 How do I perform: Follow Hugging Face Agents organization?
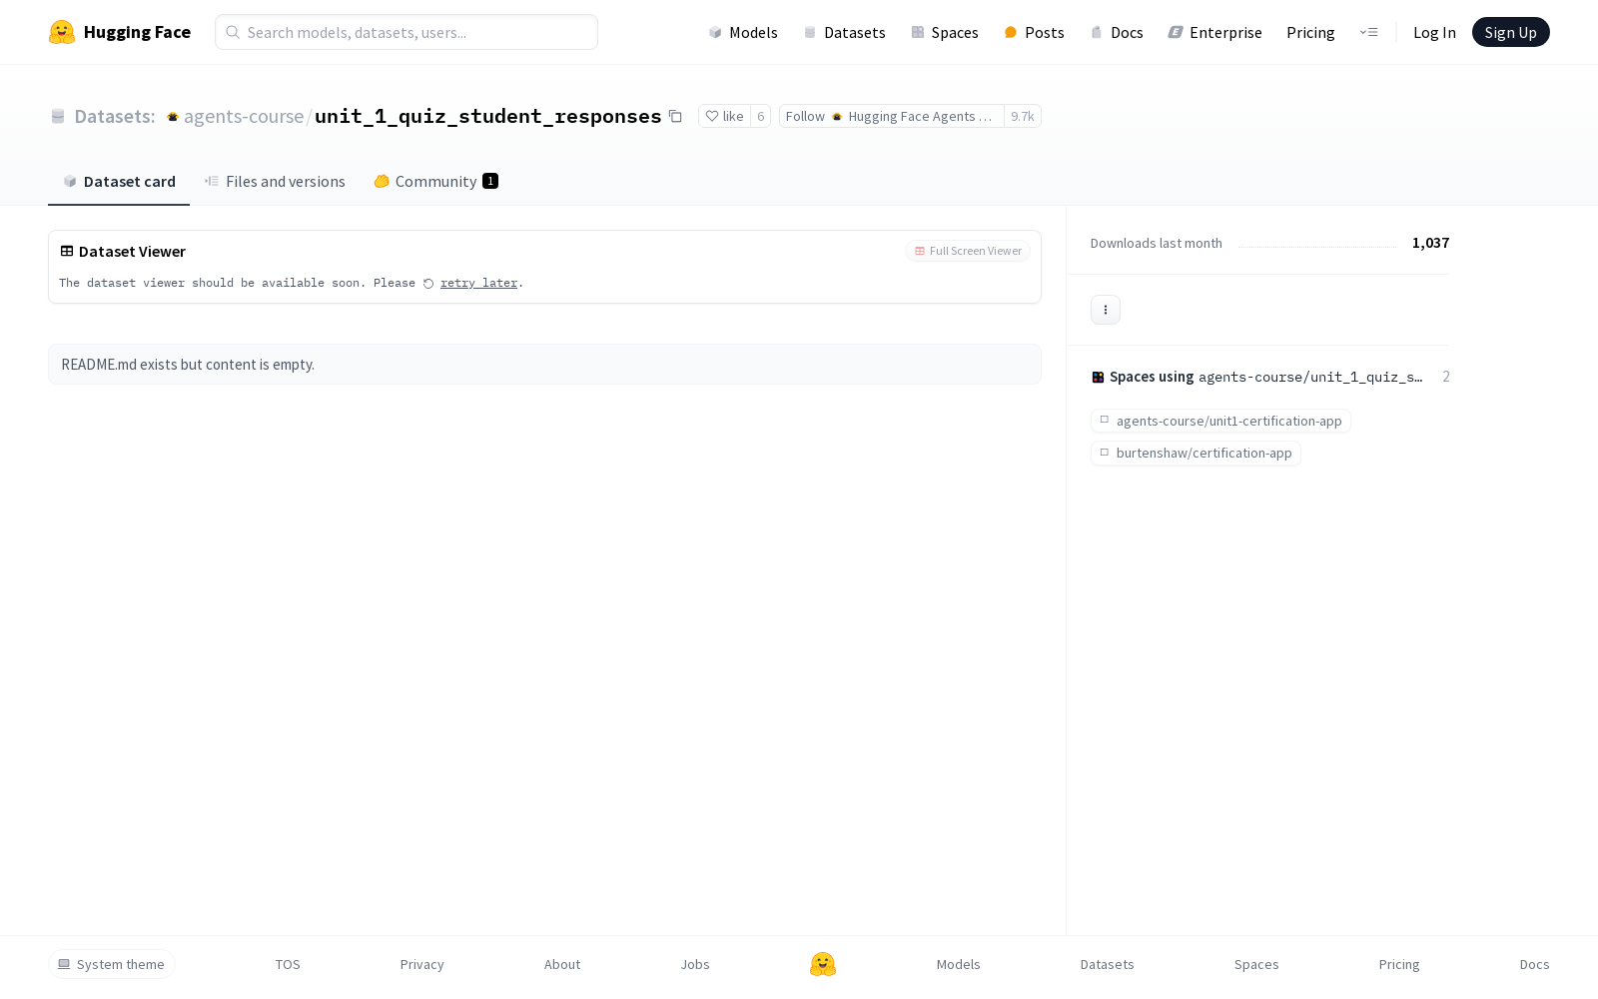tap(891, 116)
